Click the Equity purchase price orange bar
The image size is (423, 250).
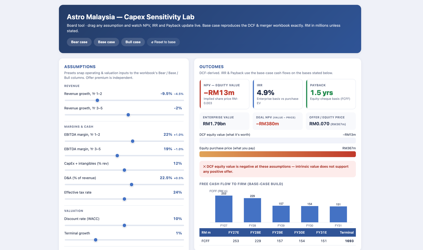[278, 154]
